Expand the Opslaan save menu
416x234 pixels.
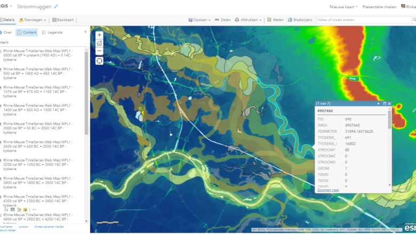[x=200, y=20]
